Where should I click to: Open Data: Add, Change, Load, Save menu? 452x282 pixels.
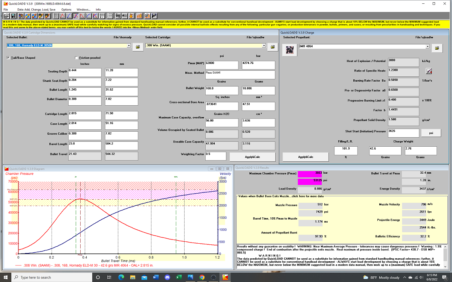click(37, 9)
